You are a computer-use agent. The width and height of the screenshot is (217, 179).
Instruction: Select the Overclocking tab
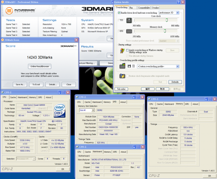point(122,7)
